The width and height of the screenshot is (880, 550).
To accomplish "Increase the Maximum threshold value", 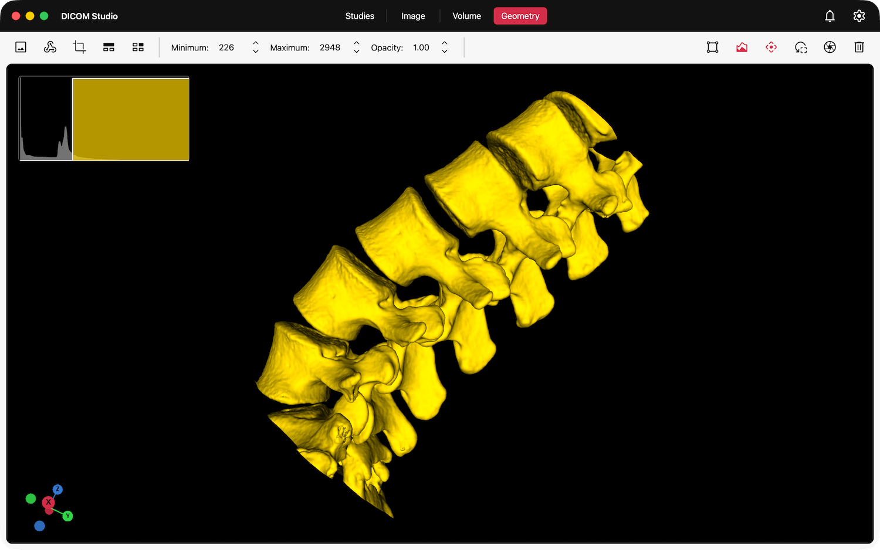I will (x=356, y=43).
